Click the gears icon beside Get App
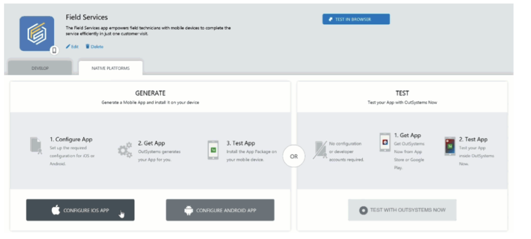Viewport: 531px width, 239px height. coord(125,150)
